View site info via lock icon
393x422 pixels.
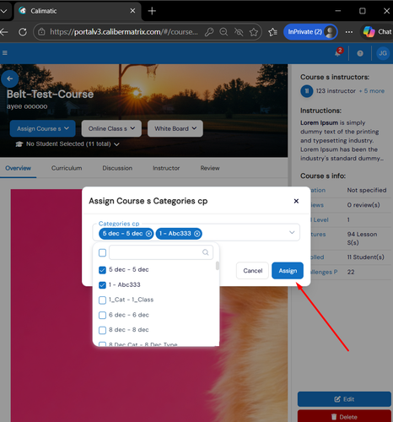(x=41, y=32)
